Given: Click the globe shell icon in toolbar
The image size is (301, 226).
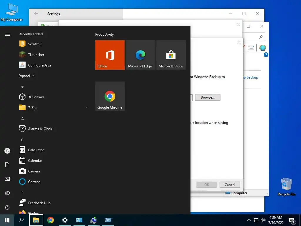Looking at the screenshot, I should [263, 48].
